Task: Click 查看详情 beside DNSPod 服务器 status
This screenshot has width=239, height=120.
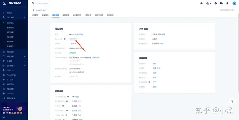Action: click(x=96, y=58)
